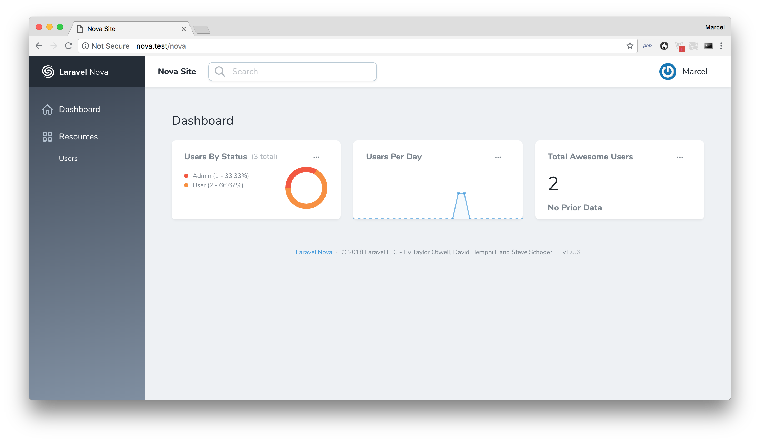This screenshot has width=760, height=442.
Task: Open the Chrome three-dot menu
Action: (x=721, y=46)
